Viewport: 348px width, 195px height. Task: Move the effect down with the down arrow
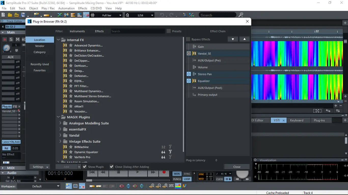[233, 39]
